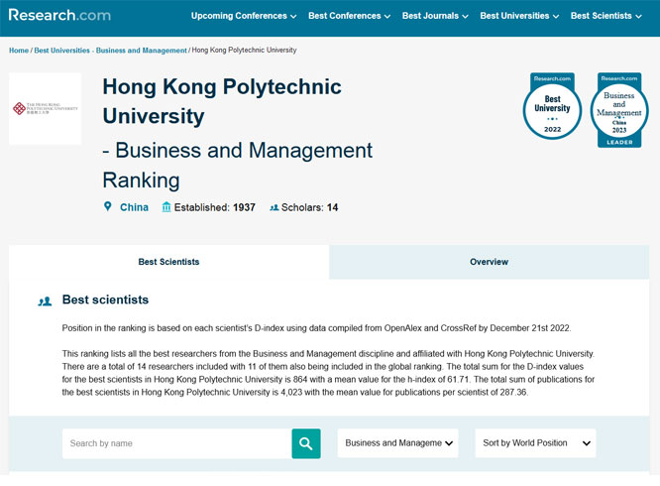Focus the Search by name field
Viewport: 660px width, 486px height.
coord(176,443)
